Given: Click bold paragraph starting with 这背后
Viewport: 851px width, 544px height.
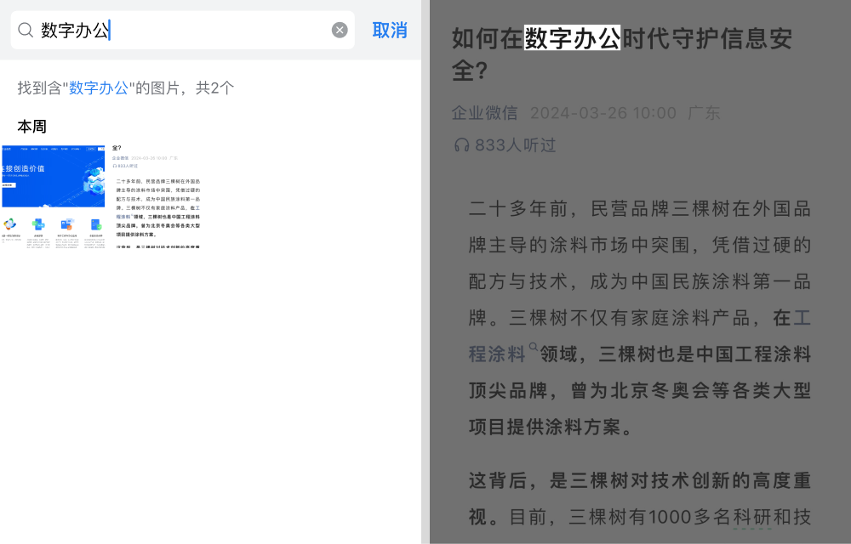Looking at the screenshot, I should (x=638, y=498).
